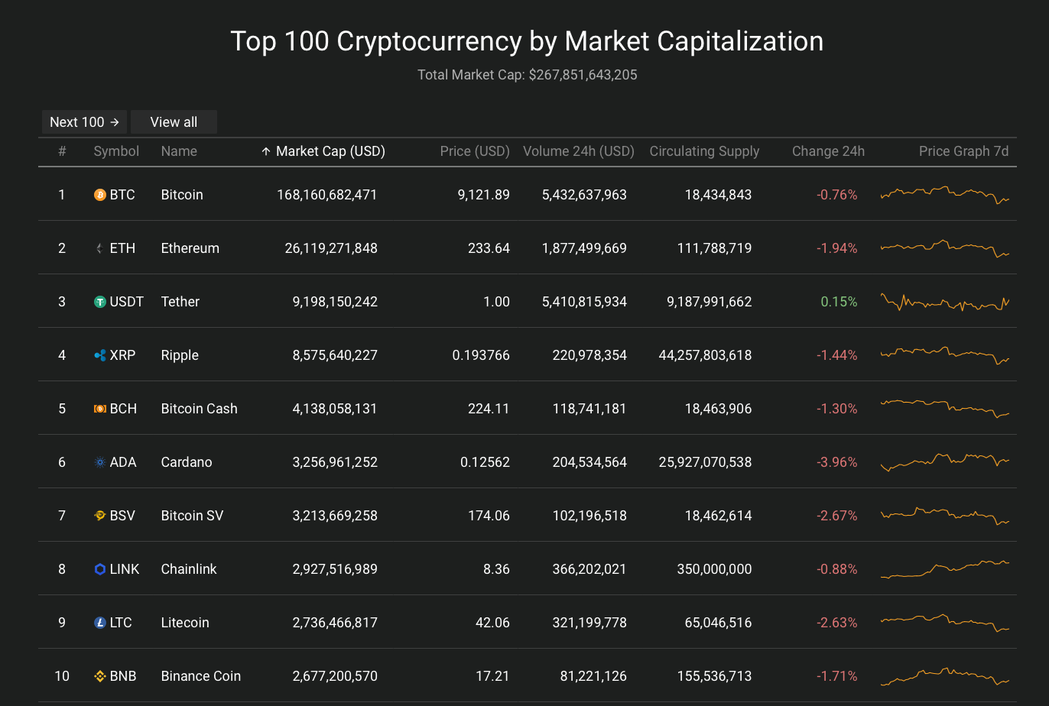Click the Bitcoin BTC coin icon
Screen dimensions: 1049x706
pyautogui.click(x=99, y=195)
